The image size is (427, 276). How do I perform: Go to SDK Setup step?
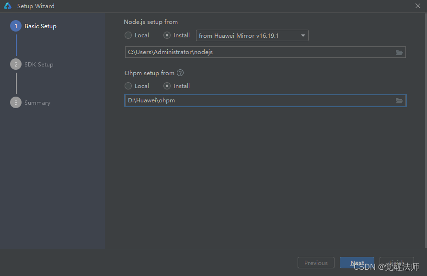(32, 65)
